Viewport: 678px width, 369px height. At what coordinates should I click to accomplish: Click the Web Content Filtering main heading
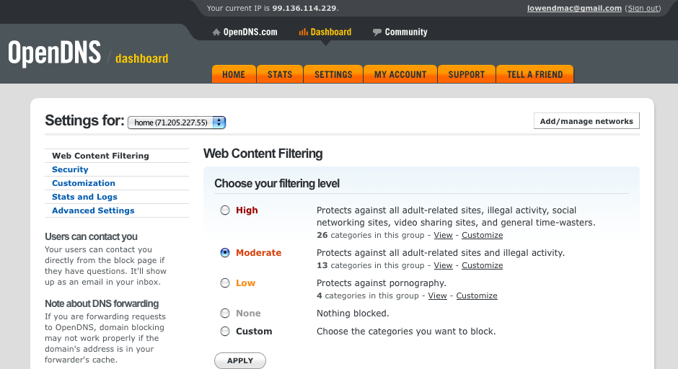pos(263,154)
